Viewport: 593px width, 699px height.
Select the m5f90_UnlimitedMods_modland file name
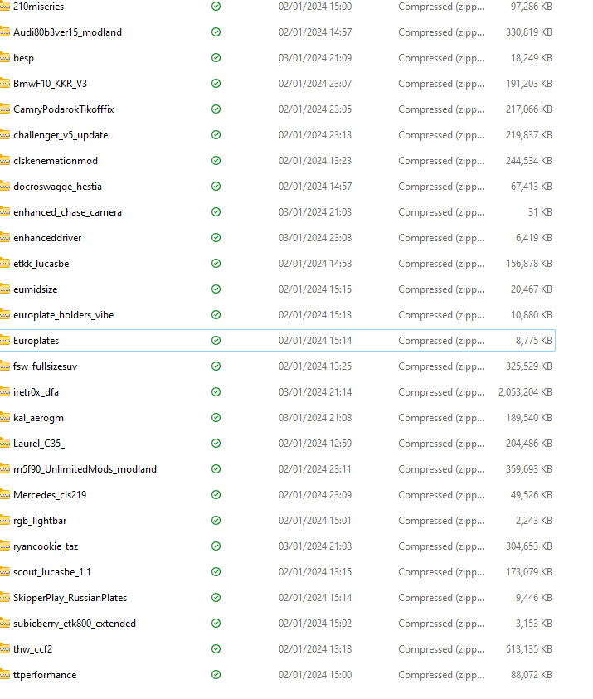tap(85, 469)
